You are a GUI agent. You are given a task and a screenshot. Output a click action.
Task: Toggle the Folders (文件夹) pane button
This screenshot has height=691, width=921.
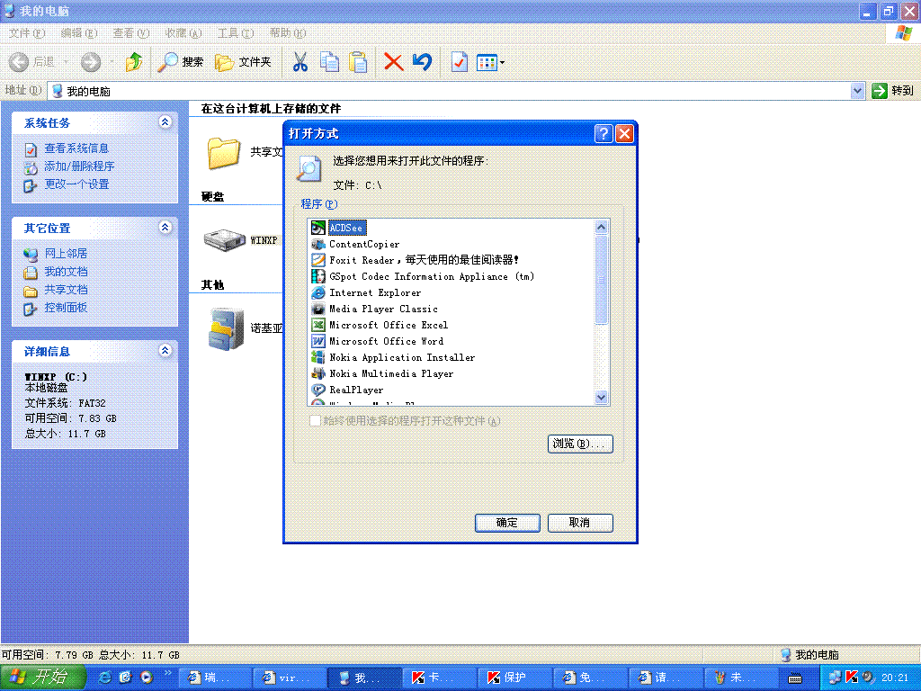tap(243, 62)
